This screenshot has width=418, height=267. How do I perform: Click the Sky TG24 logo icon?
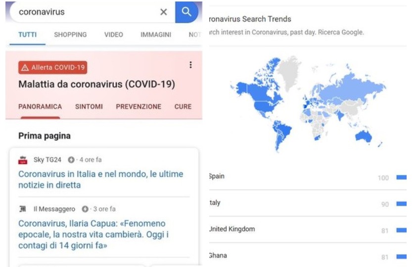[23, 160]
